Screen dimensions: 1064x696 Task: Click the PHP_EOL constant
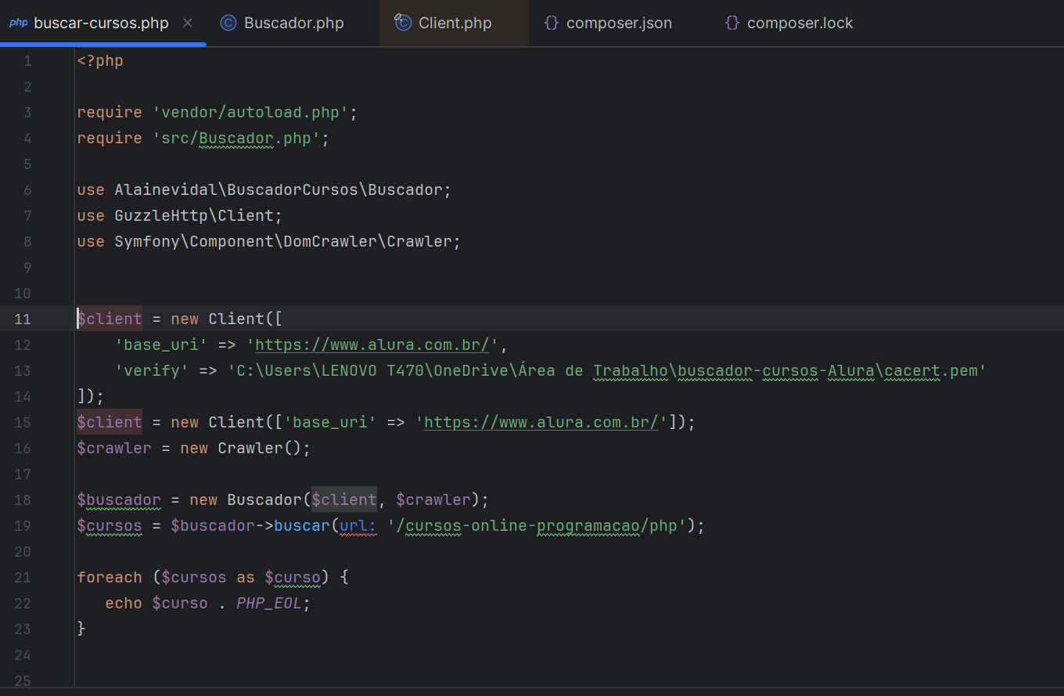(269, 603)
